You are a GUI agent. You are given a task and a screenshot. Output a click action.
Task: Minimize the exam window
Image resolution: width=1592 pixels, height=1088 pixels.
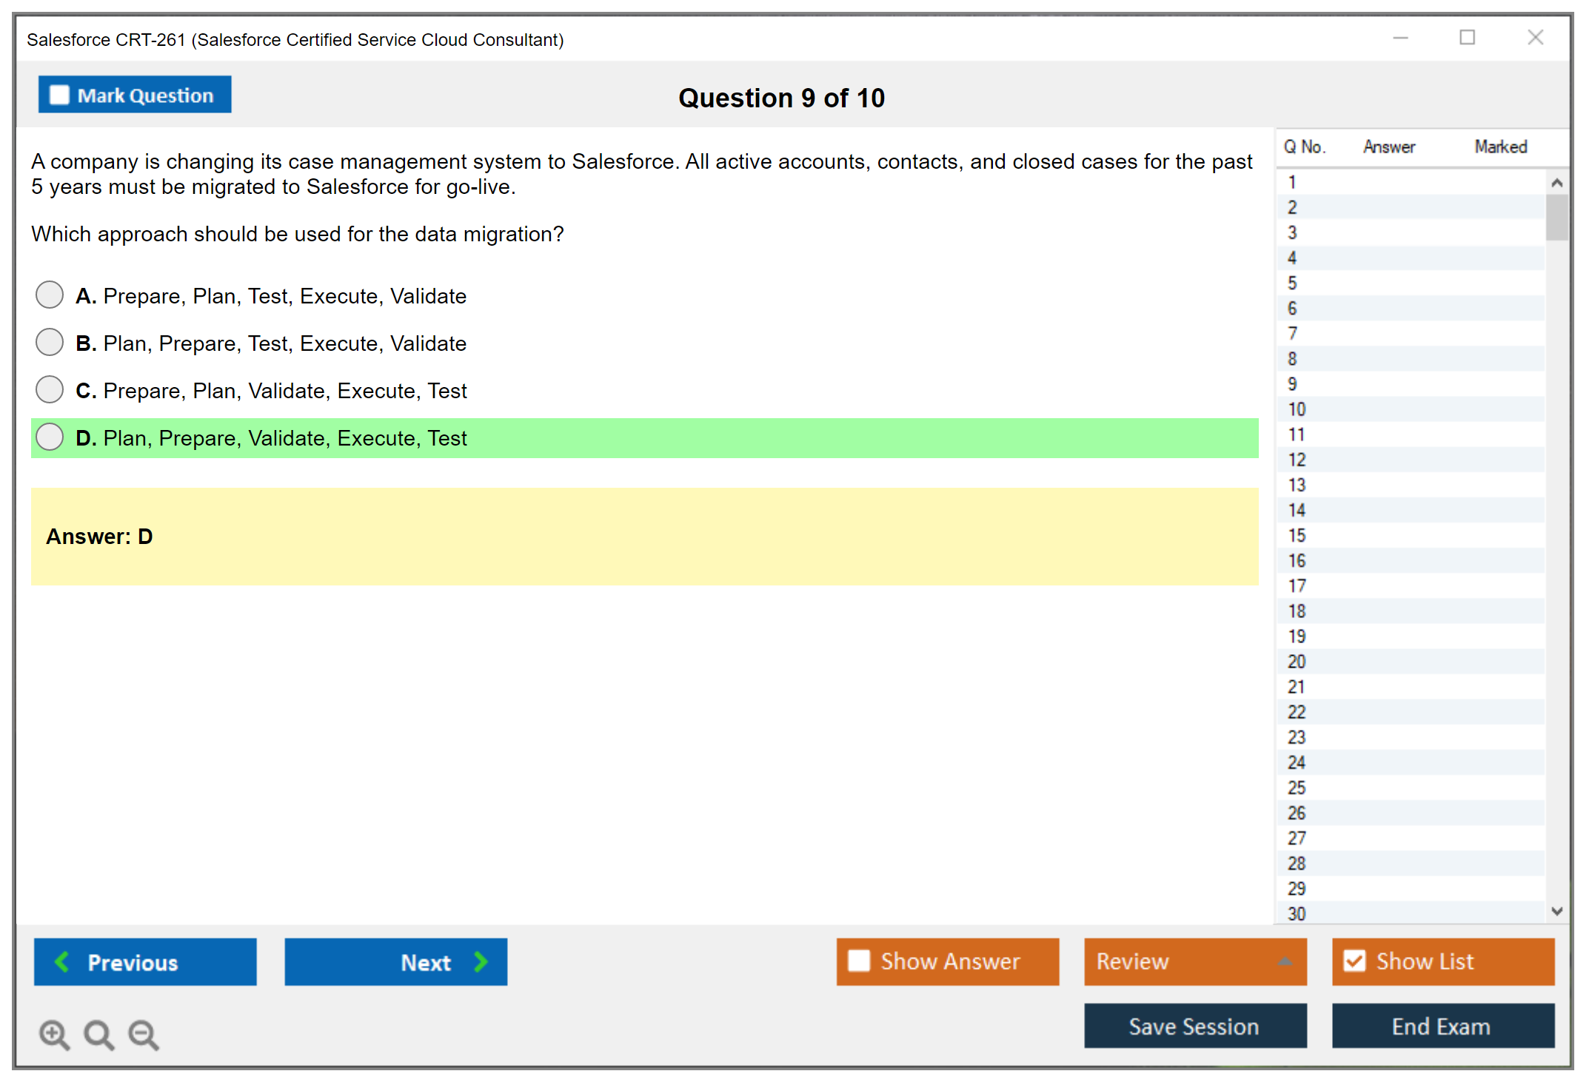1400,38
